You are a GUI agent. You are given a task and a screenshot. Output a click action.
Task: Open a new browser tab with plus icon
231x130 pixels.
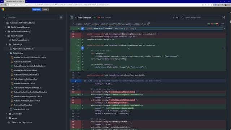pyautogui.click(x=27, y=1)
